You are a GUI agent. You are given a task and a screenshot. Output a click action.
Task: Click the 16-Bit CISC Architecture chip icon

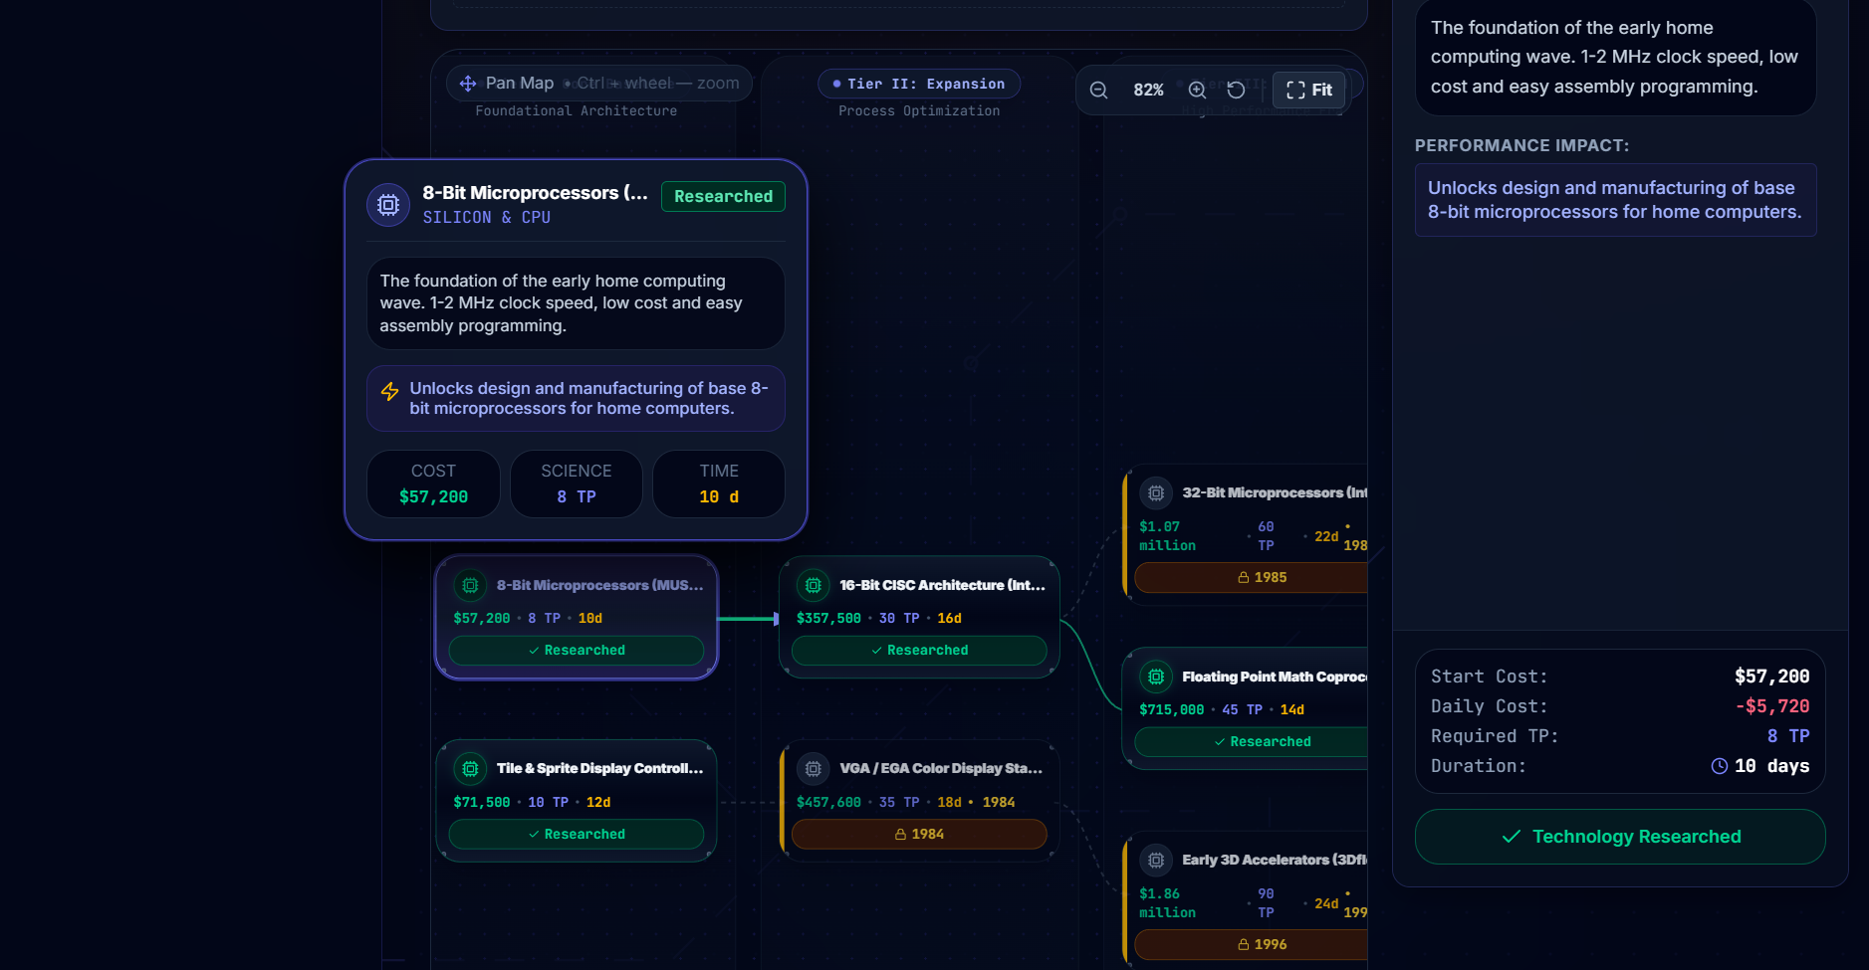pyautogui.click(x=814, y=586)
